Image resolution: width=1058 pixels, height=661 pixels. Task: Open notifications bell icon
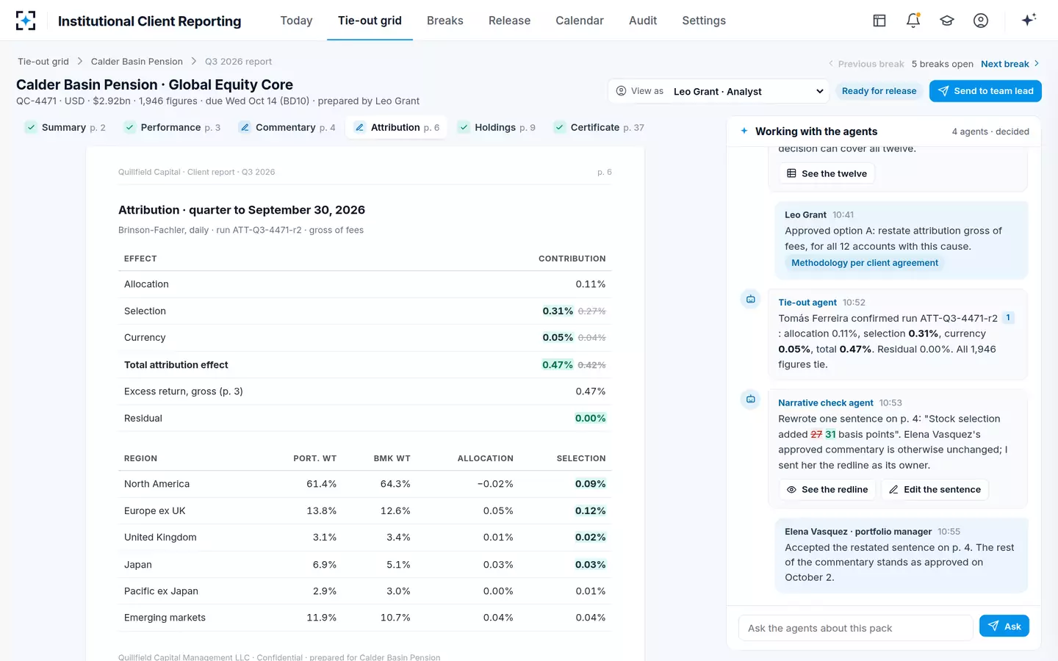pos(913,21)
